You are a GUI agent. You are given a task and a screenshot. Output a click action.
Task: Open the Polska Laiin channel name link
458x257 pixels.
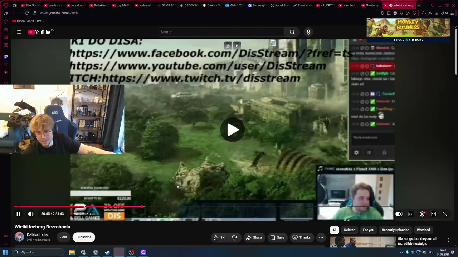coord(37,235)
